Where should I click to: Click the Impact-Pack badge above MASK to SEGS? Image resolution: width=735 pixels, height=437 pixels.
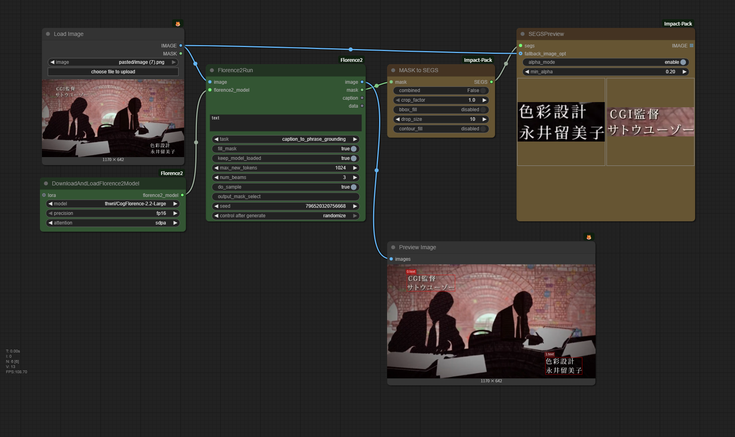coord(478,60)
